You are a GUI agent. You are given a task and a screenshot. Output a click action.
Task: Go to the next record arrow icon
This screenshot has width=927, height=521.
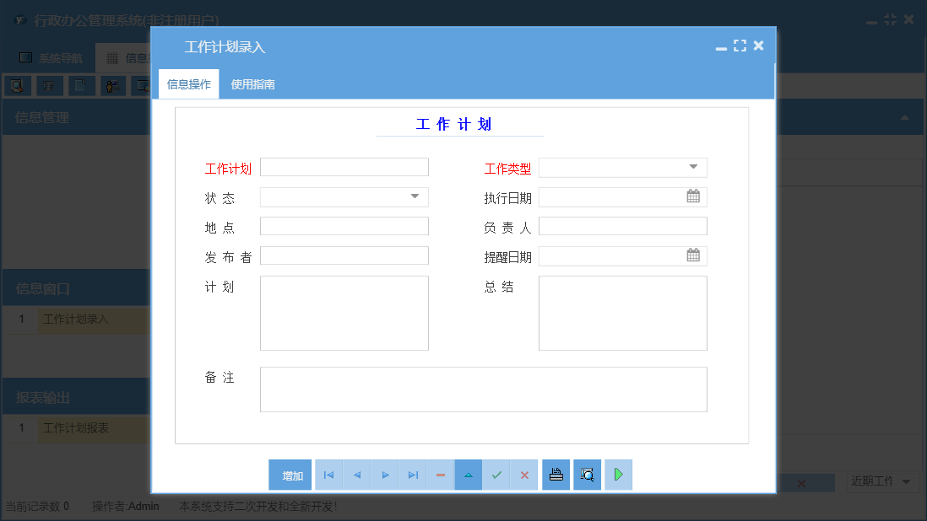tap(384, 475)
